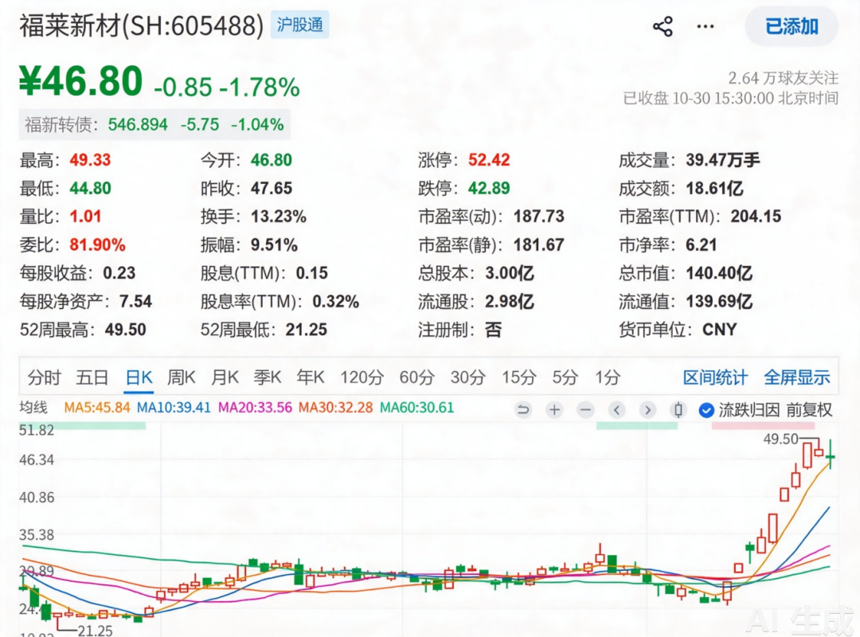Click the 换手 value 13.23%

click(x=279, y=217)
